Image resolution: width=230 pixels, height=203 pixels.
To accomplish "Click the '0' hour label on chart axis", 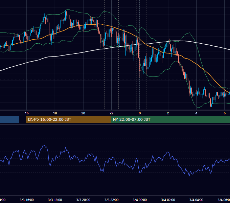I will (140, 113).
